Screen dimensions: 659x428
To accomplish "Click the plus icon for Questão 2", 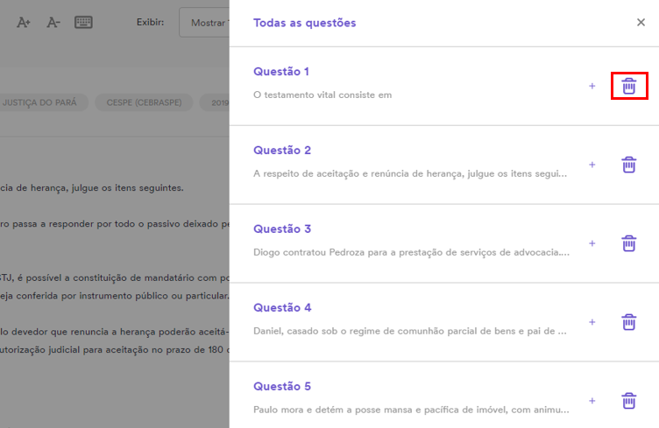I will tap(592, 165).
